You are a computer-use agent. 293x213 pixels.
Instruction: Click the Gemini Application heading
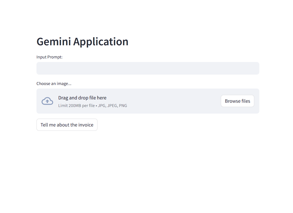tap(82, 41)
